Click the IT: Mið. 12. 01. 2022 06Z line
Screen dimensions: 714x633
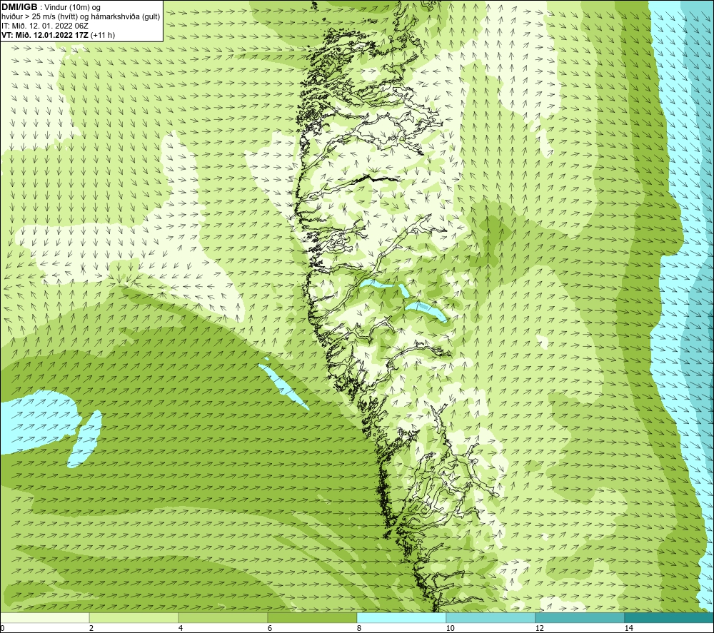[x=44, y=26]
